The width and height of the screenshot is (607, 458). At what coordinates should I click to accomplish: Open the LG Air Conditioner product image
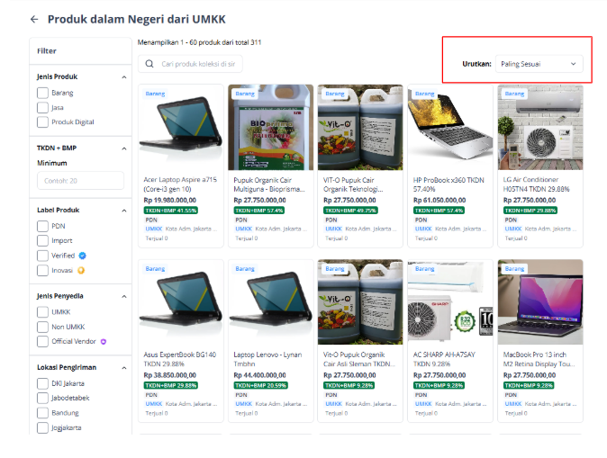point(540,127)
